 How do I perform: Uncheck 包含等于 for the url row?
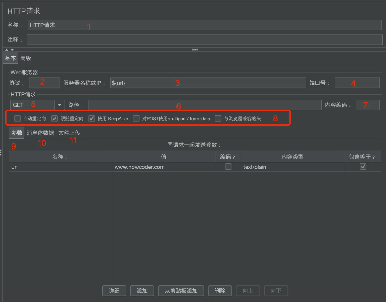[x=363, y=167]
